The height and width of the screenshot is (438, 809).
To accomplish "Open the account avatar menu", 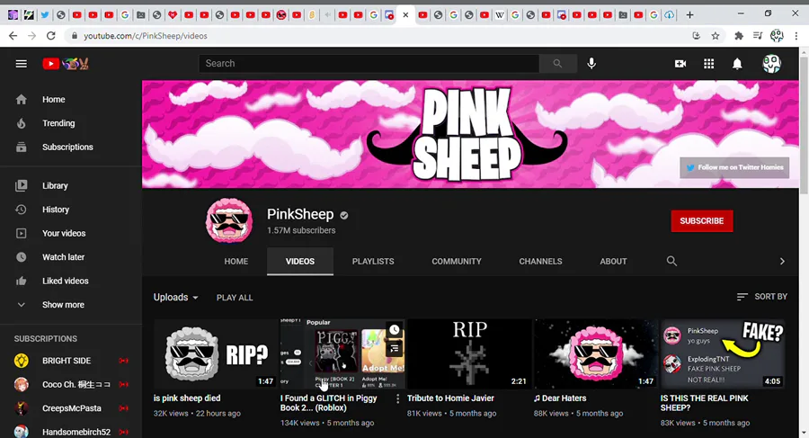I will 772,64.
